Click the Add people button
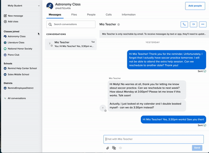This screenshot has height=153, width=209. tap(195, 6)
